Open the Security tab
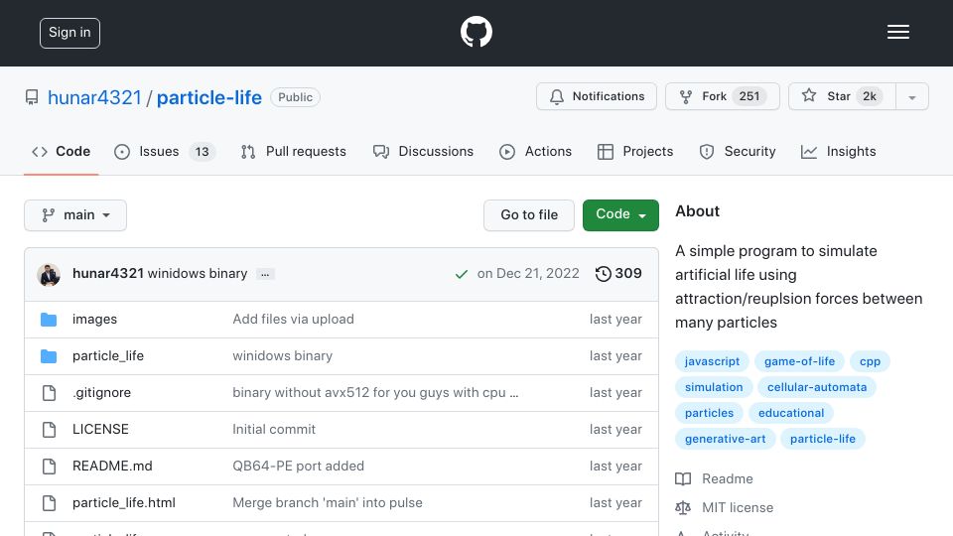 click(738, 151)
